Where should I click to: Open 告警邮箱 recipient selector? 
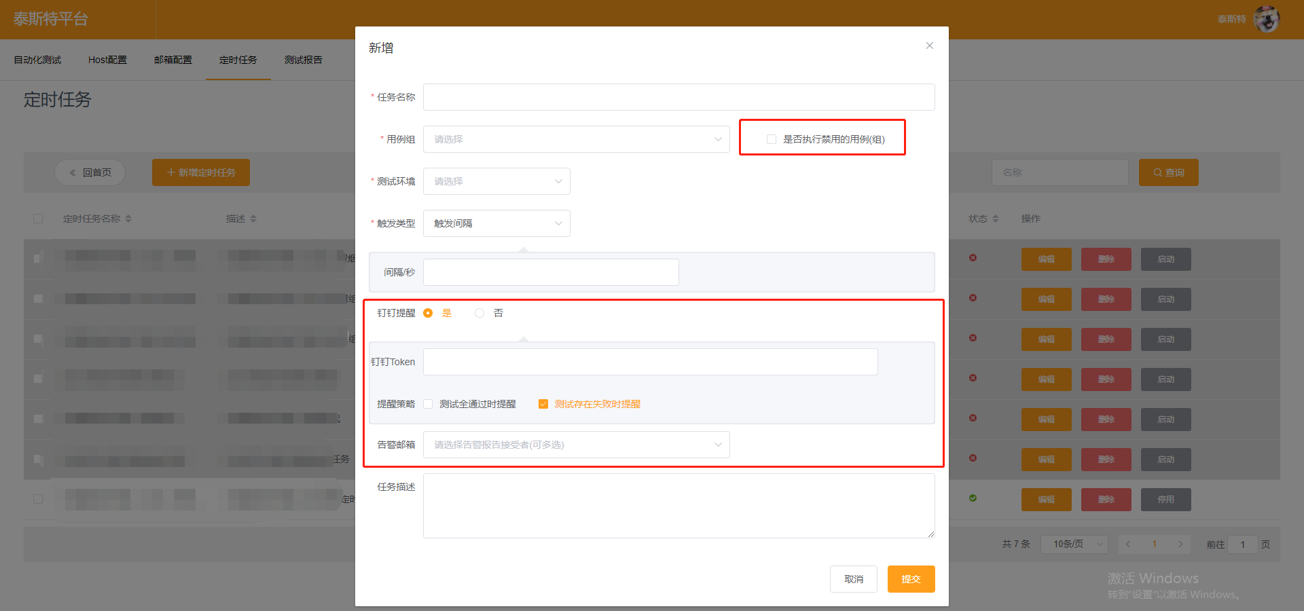pyautogui.click(x=576, y=445)
